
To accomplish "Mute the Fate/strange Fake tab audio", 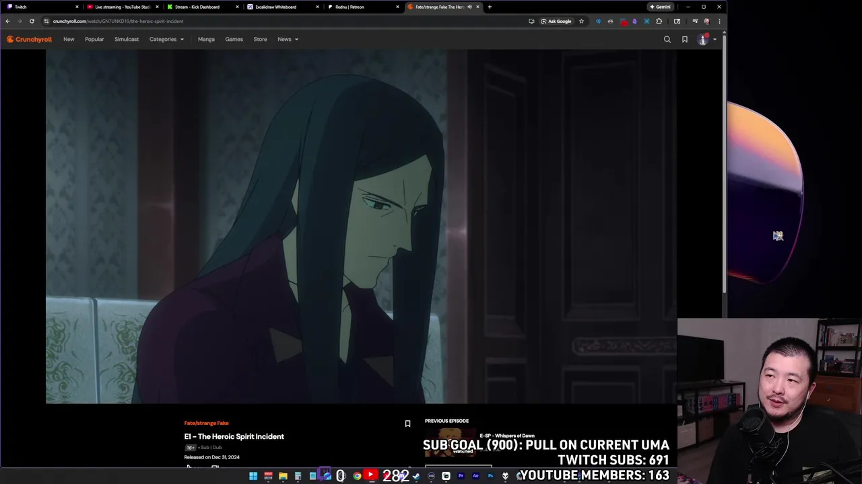I will pyautogui.click(x=469, y=7).
